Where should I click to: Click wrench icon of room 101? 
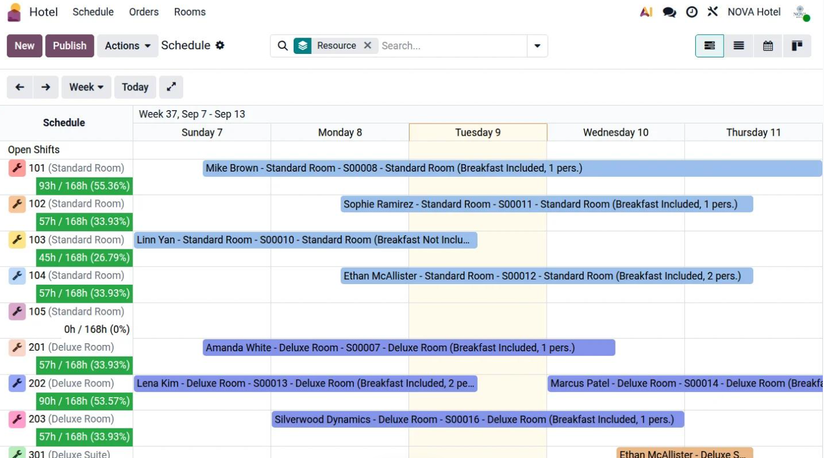17,168
